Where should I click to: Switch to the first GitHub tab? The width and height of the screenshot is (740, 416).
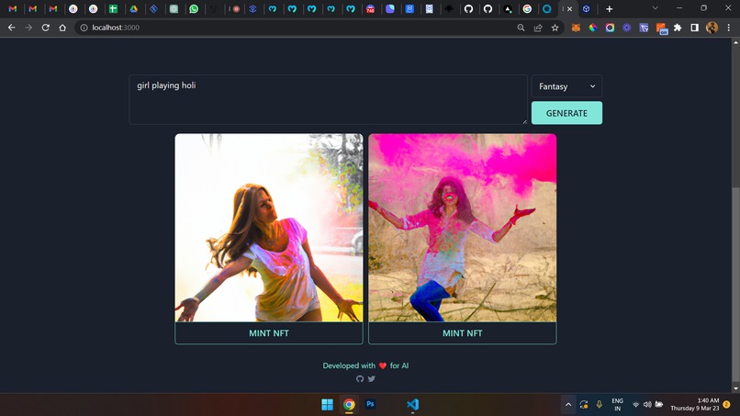[x=468, y=8]
